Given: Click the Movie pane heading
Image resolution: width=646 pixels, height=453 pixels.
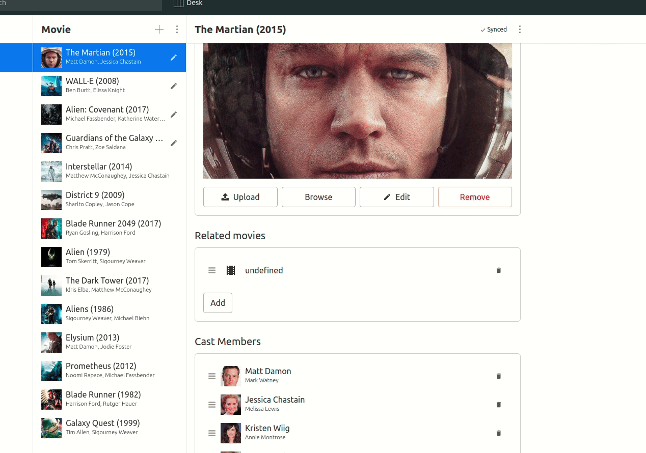Looking at the screenshot, I should pyautogui.click(x=56, y=30).
